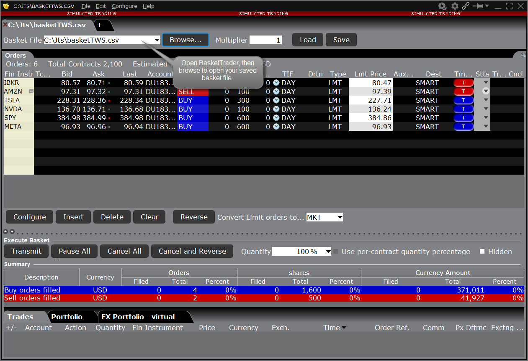The width and height of the screenshot is (528, 361).
Task: Toggle Use per-contract quantity percentage checkbox
Action: coord(335,252)
